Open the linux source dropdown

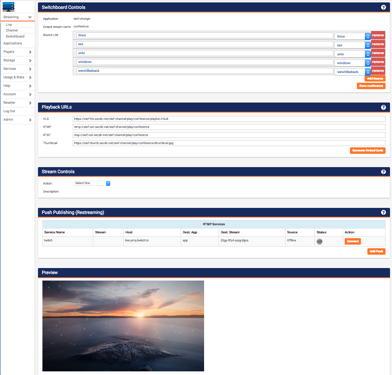pos(352,36)
